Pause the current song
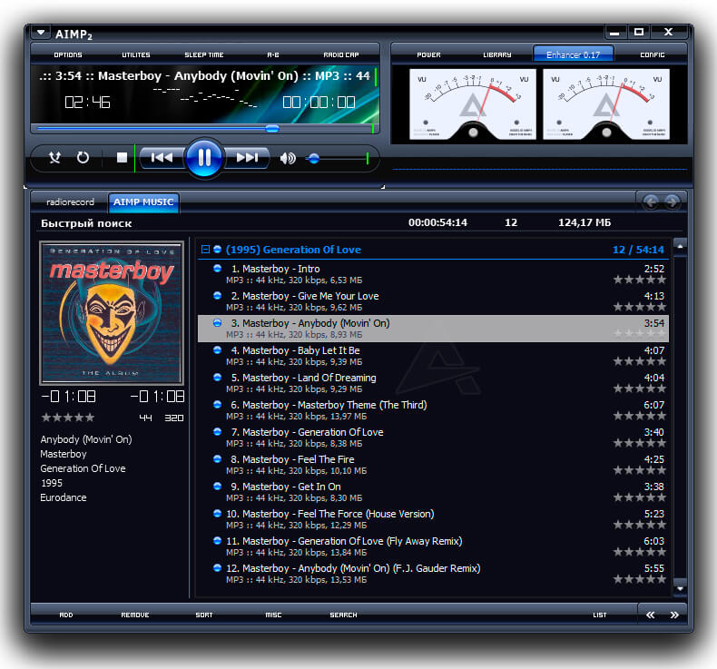The width and height of the screenshot is (717, 669). (x=204, y=158)
